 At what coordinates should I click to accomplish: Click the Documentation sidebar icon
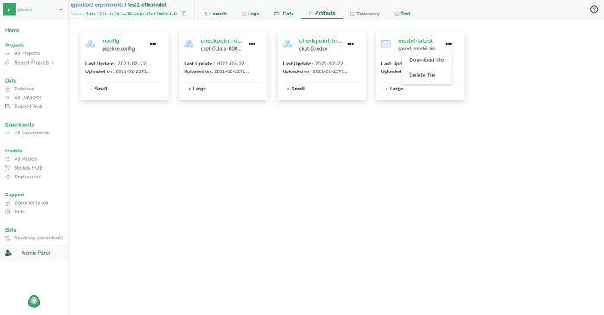tap(8, 203)
